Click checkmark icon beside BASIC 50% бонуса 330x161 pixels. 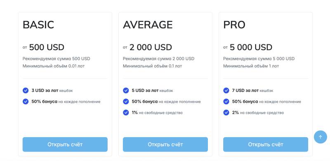[26, 101]
